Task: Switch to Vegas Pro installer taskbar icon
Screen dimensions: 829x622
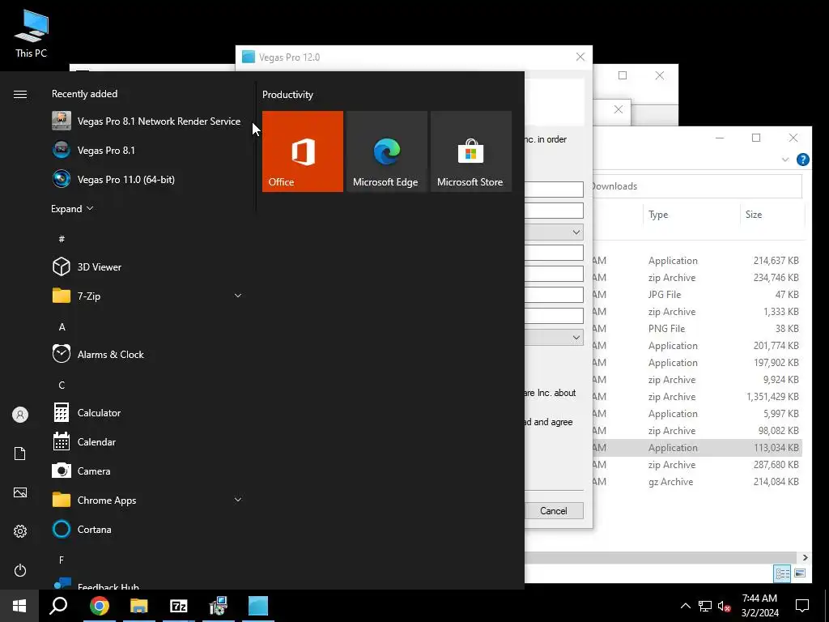Action: click(258, 606)
